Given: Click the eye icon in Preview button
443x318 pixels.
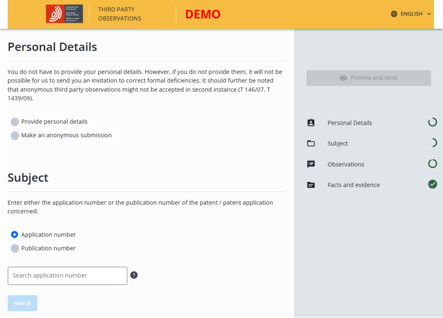Looking at the screenshot, I should (343, 78).
